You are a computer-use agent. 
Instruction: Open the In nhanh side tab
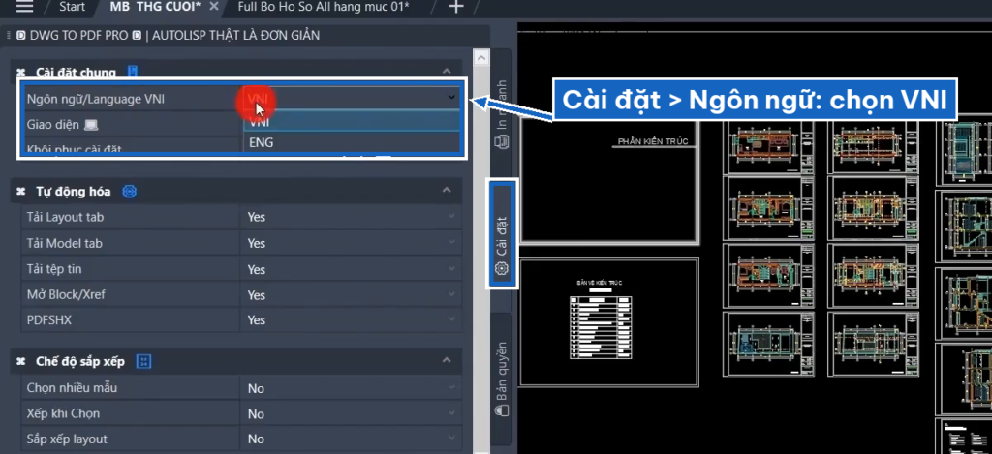coord(502,114)
